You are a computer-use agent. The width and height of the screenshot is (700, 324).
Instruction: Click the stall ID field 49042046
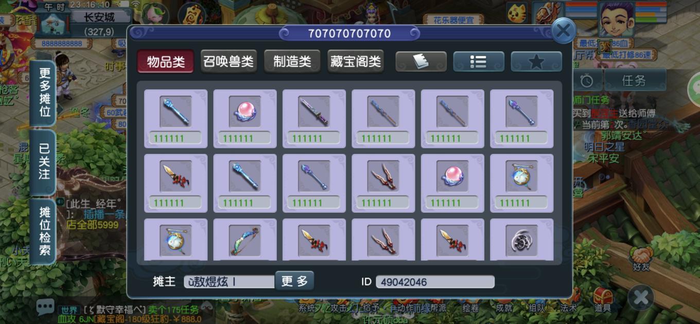(435, 282)
